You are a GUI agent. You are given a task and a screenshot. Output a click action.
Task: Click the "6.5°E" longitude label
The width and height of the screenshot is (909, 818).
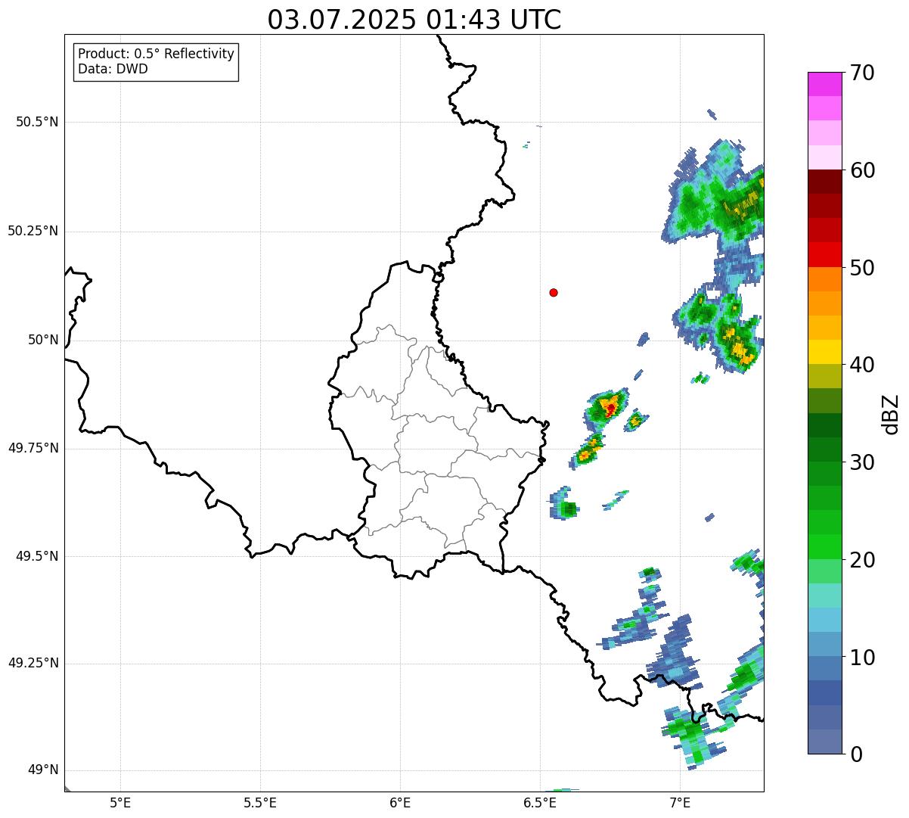coord(540,802)
